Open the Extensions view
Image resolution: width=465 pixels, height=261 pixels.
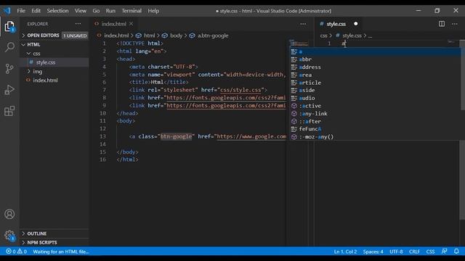[x=9, y=111]
